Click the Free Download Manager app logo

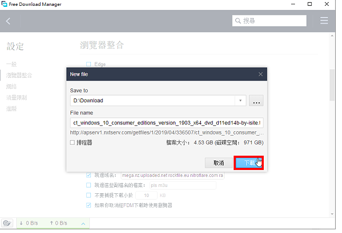(4, 4)
